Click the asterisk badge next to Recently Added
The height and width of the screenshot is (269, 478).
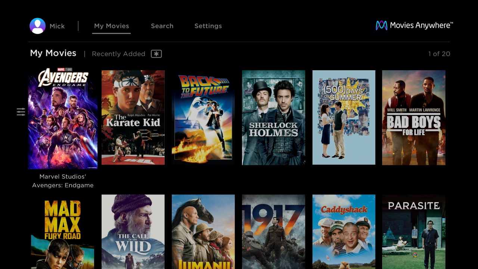coord(156,54)
